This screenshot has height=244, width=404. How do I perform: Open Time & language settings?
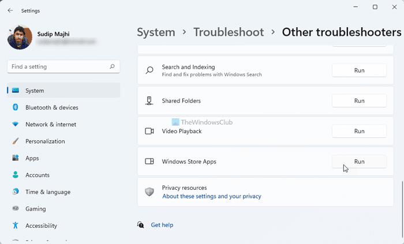pos(63,192)
